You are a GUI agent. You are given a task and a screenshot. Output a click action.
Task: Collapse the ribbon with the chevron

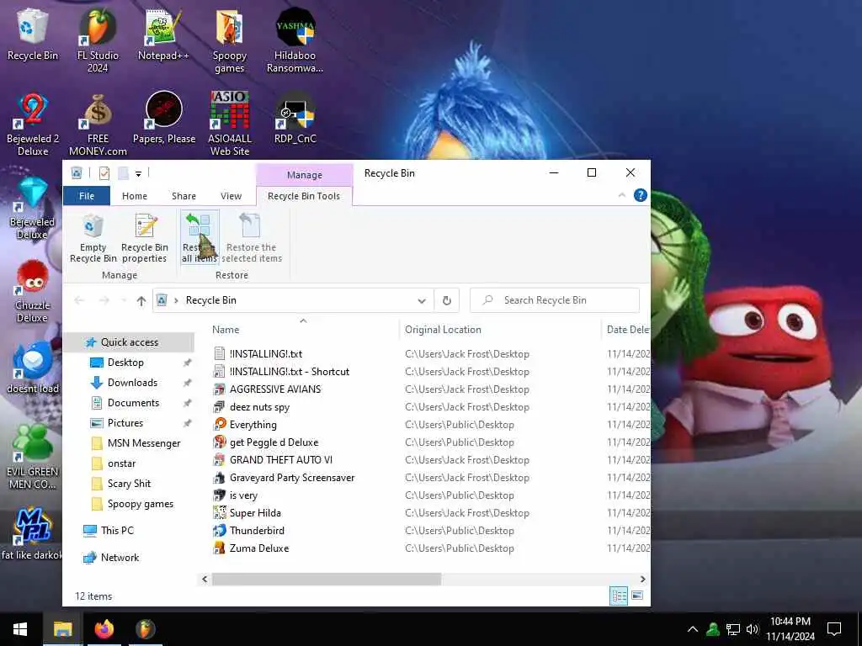coord(622,195)
